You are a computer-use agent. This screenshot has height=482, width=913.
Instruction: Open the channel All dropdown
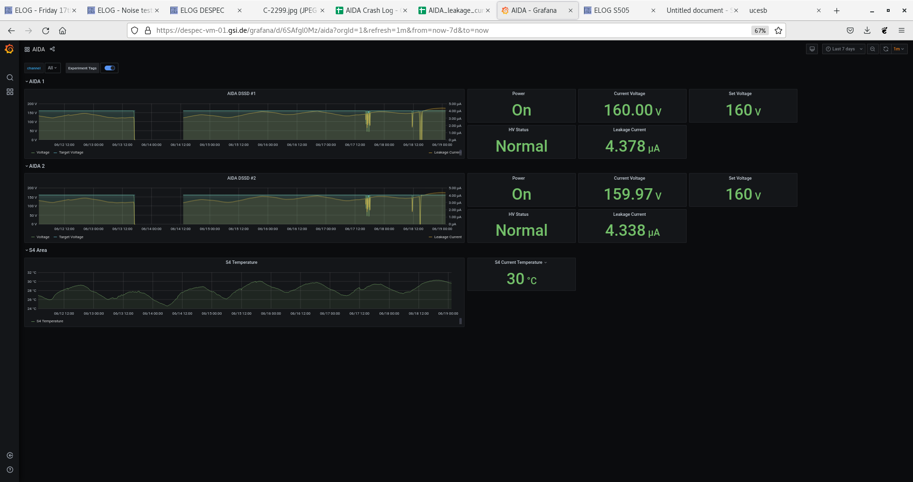[x=52, y=68]
